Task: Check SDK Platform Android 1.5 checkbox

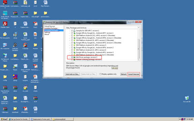Action: [x=72, y=50]
